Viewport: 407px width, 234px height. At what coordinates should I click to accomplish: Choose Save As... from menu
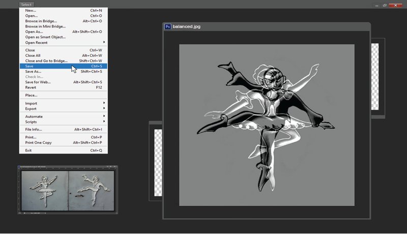point(63,72)
